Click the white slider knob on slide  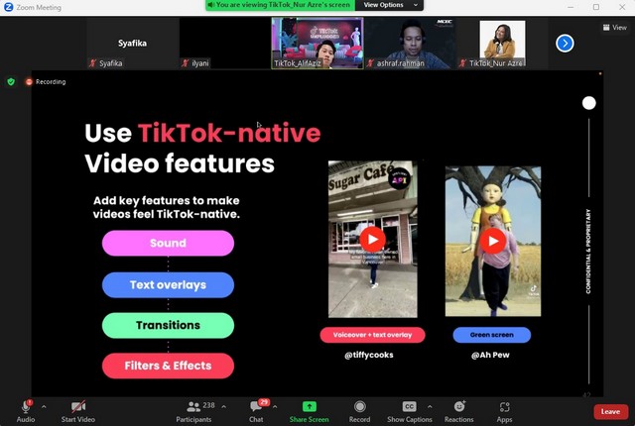pyautogui.click(x=589, y=103)
